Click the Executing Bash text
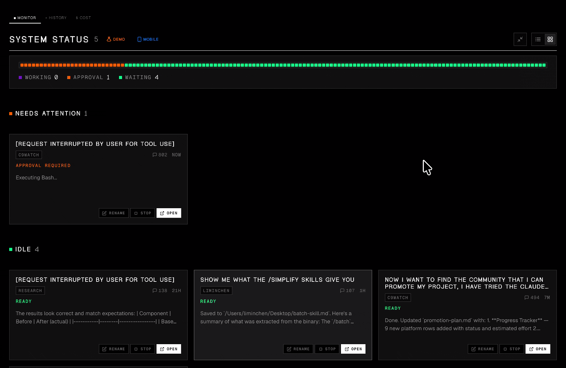The image size is (566, 368). pos(36,178)
